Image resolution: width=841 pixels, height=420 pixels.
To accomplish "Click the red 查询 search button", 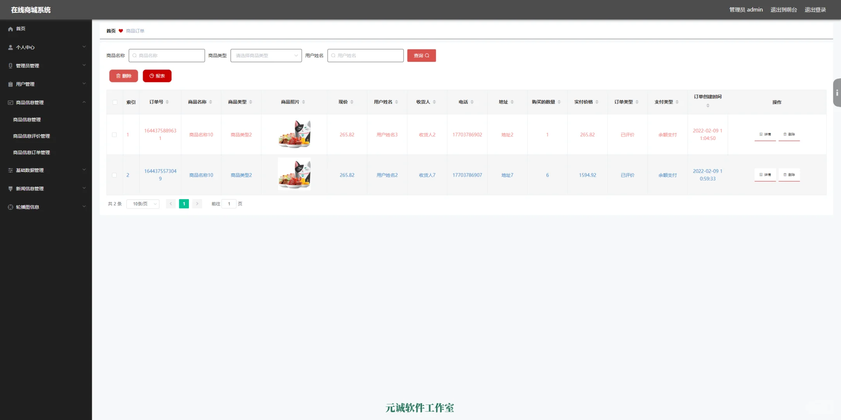I will point(421,56).
